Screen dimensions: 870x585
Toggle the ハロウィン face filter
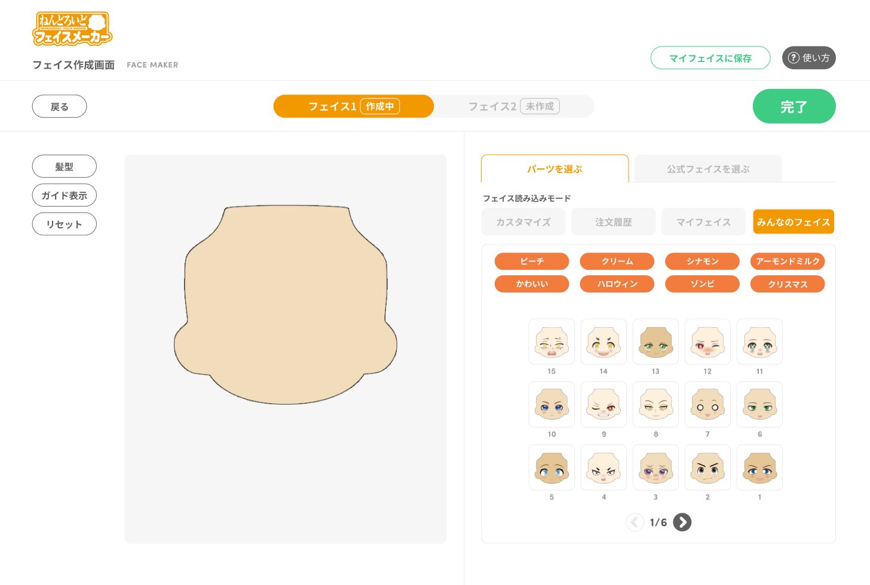tap(617, 284)
